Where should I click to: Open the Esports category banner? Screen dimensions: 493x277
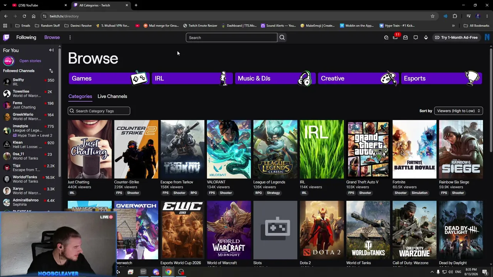point(441,78)
